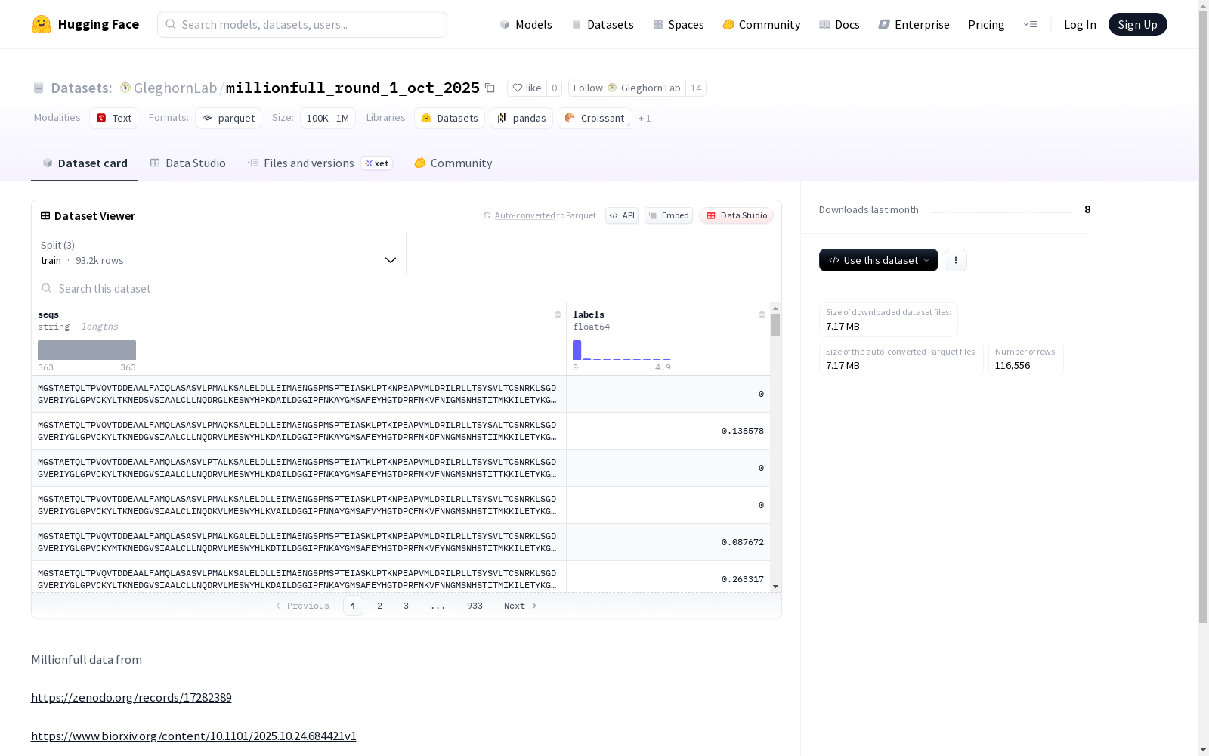The image size is (1209, 756).
Task: Click the dataset table scrollbar down arrow
Action: point(775,587)
